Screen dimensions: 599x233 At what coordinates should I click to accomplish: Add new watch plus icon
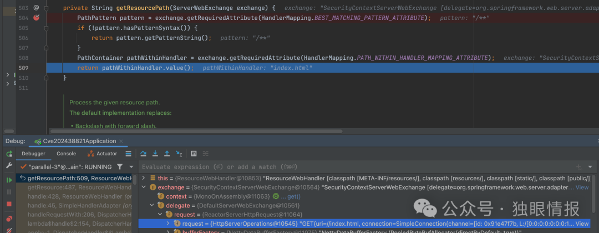coord(579,167)
